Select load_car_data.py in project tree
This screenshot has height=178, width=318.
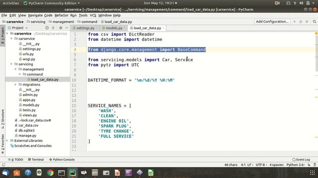click(x=43, y=80)
